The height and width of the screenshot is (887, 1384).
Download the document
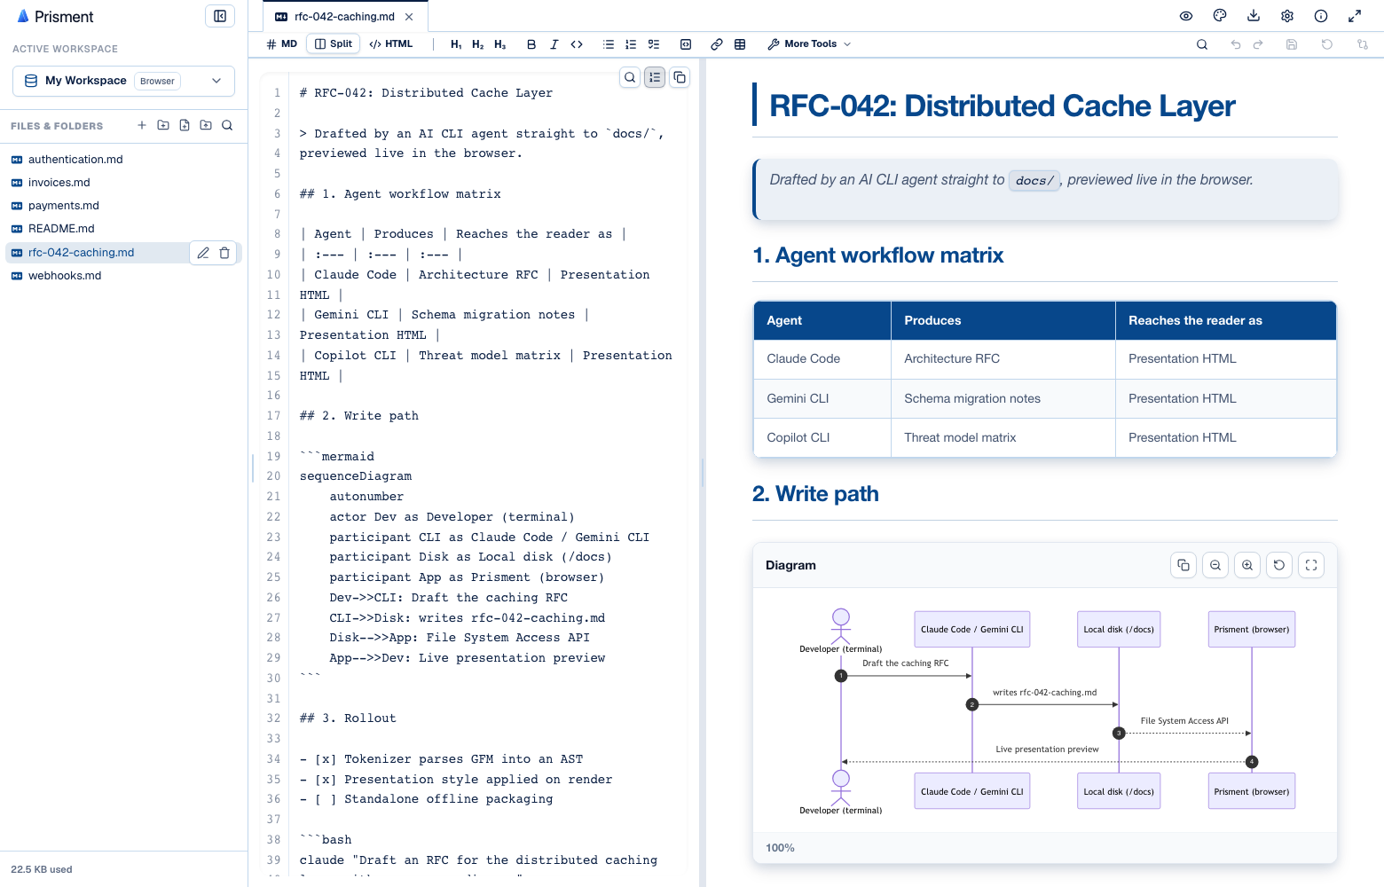[x=1254, y=16]
